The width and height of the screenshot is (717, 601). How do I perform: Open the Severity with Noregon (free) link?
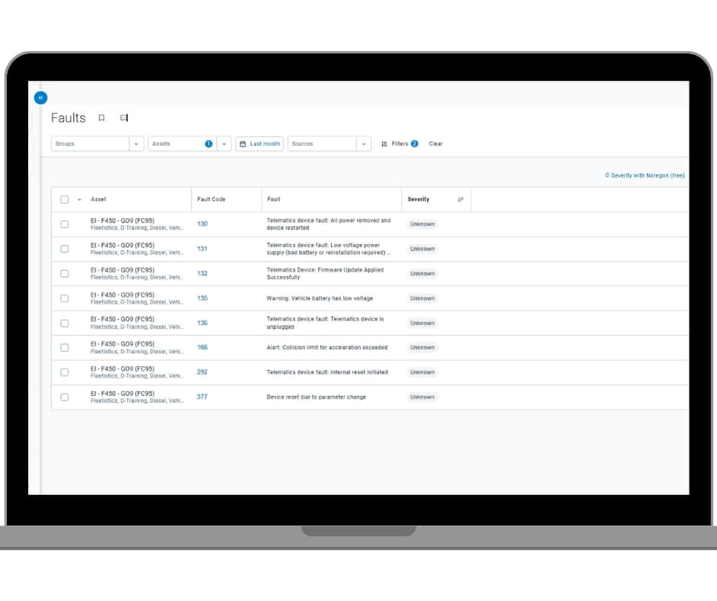(645, 175)
